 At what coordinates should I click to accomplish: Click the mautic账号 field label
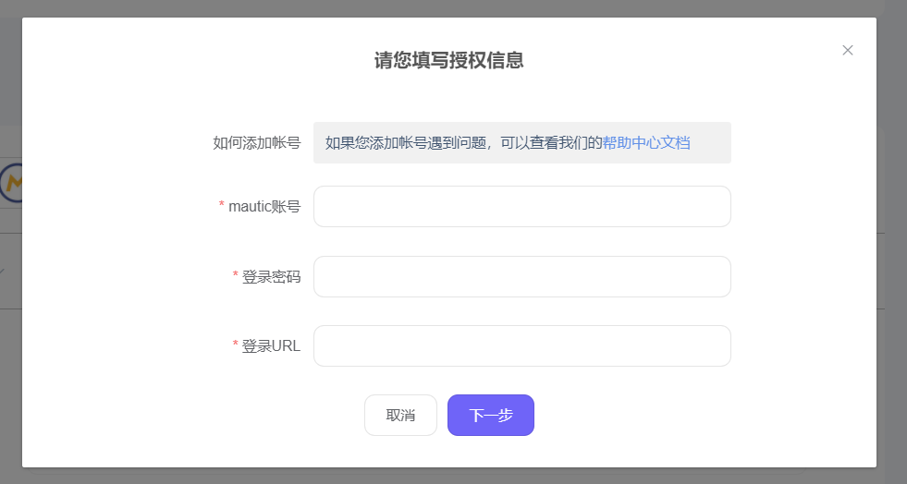[x=264, y=206]
